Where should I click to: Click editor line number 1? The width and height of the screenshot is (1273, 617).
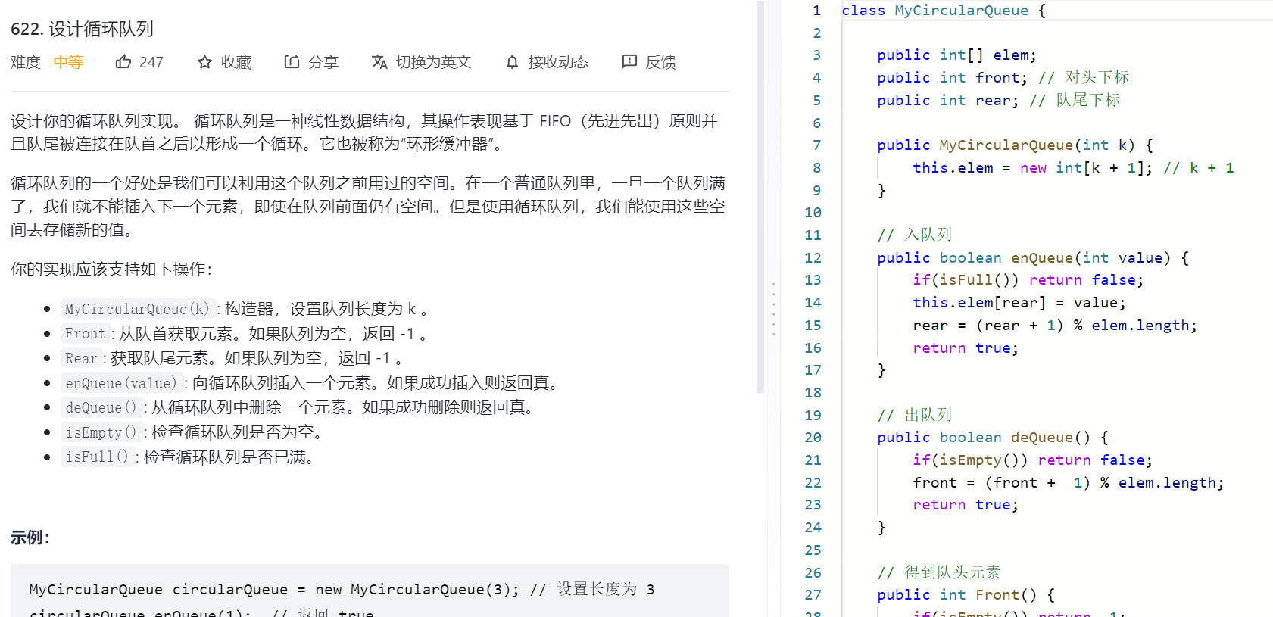click(x=816, y=11)
